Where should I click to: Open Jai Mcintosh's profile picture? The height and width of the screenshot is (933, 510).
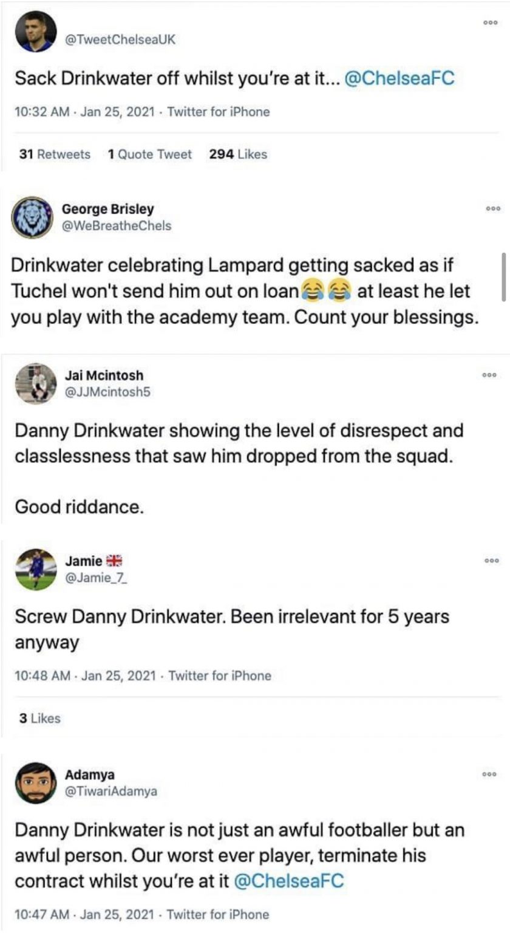35,383
